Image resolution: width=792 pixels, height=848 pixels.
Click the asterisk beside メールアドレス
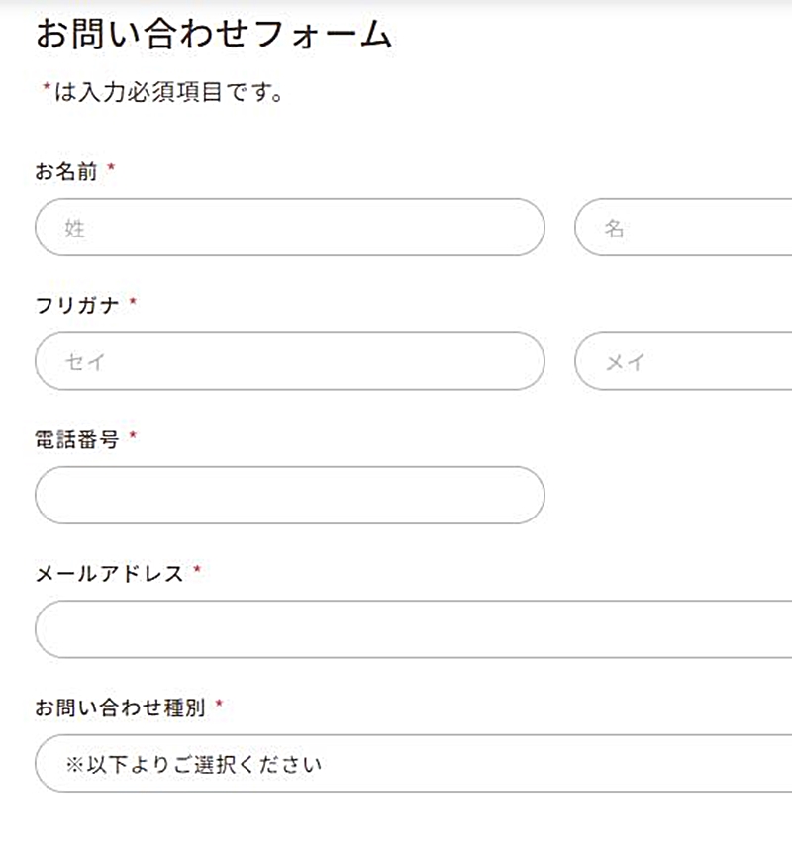point(201,571)
